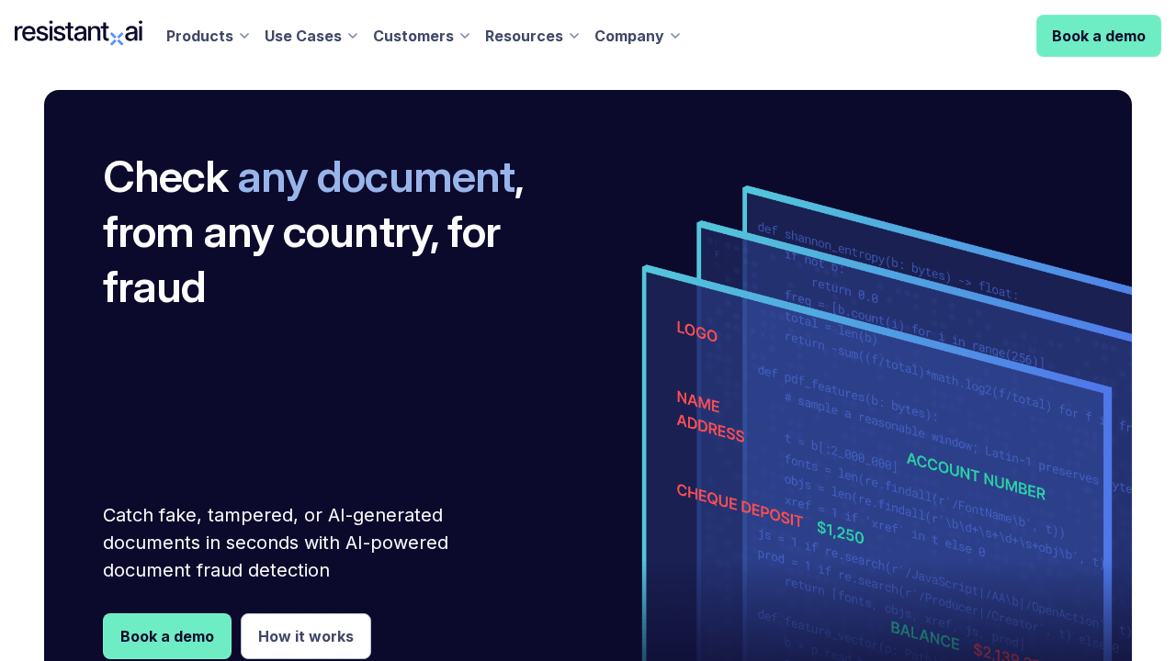Expand the chevron beside Use Cases

pyautogui.click(x=353, y=36)
